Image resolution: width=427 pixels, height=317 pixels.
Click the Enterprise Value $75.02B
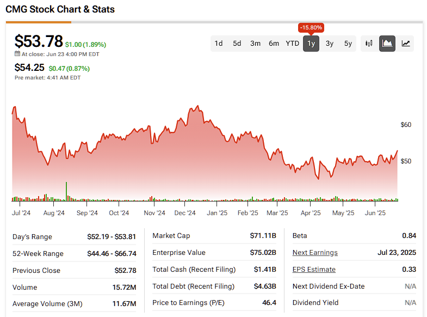coord(263,252)
